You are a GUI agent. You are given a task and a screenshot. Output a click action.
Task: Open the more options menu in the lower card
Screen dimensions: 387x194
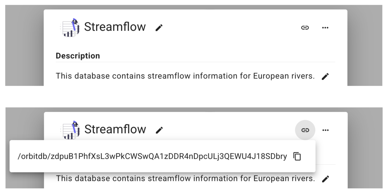(x=325, y=130)
